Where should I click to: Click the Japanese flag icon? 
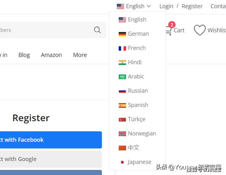(x=122, y=162)
